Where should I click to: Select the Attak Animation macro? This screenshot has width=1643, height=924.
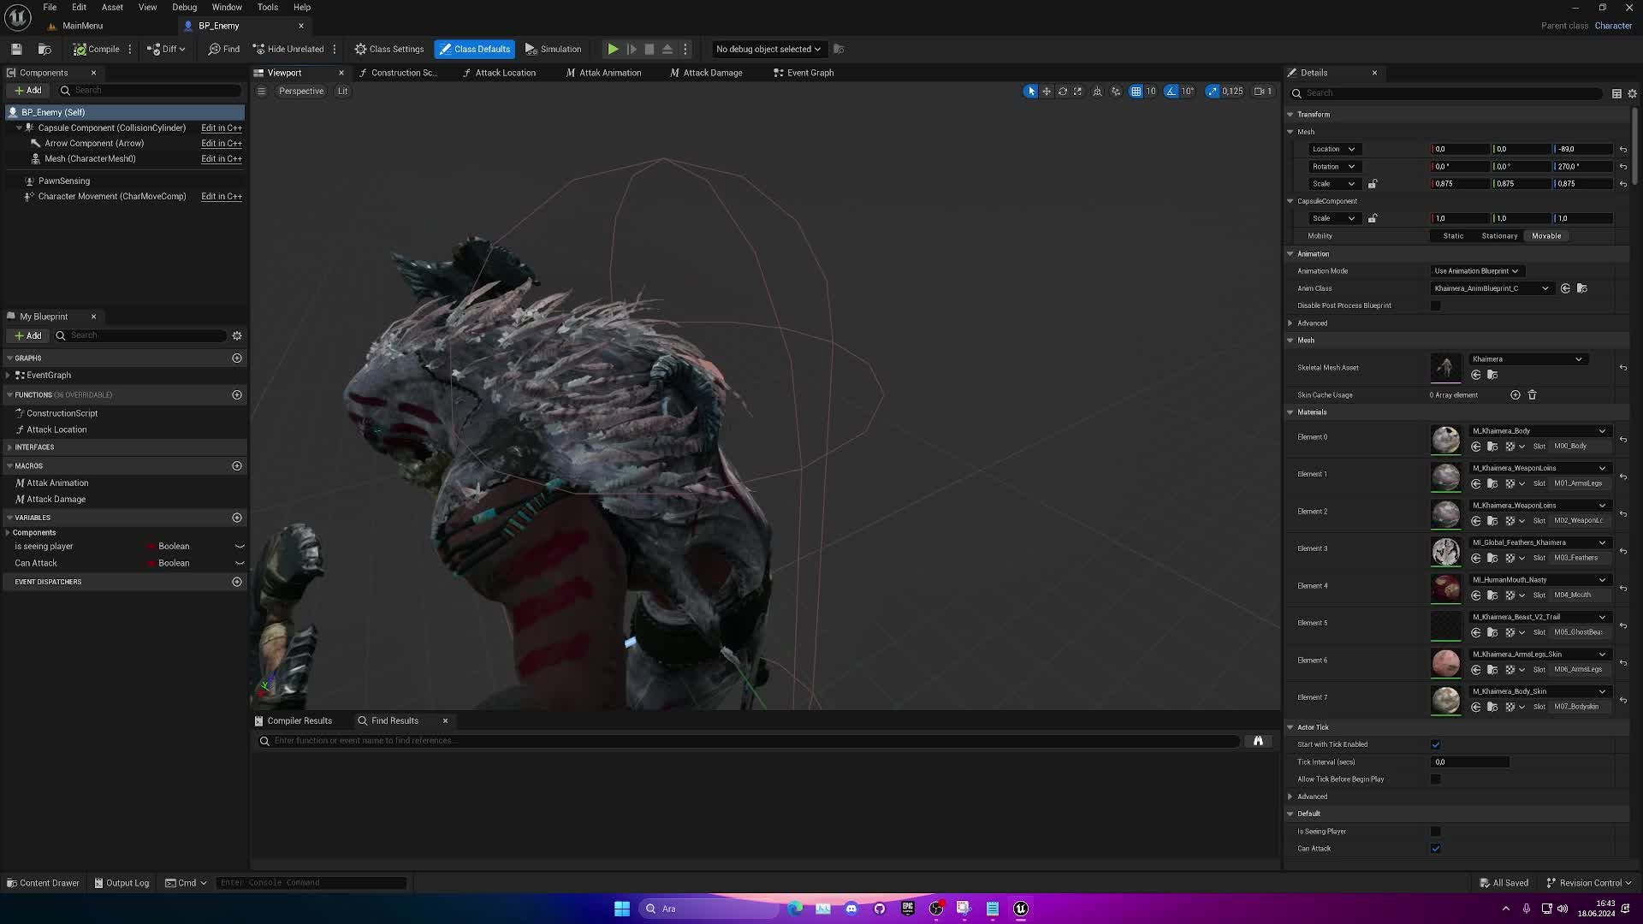coord(57,483)
